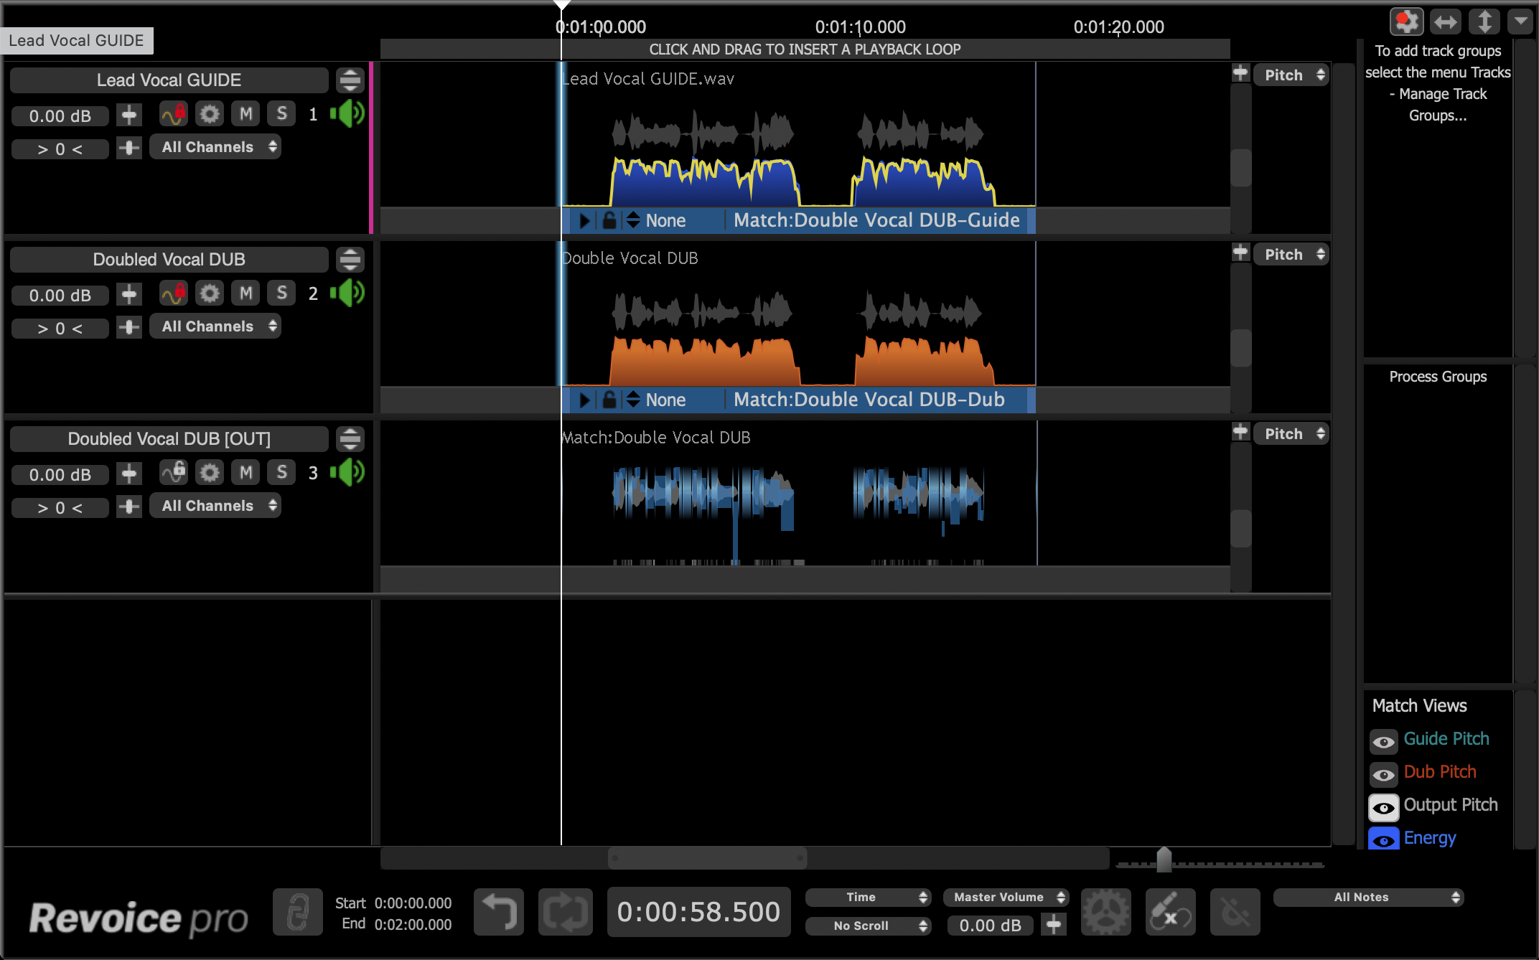Click the horizontal zoom arrows icon, top right
This screenshot has height=960, width=1539.
(x=1445, y=22)
